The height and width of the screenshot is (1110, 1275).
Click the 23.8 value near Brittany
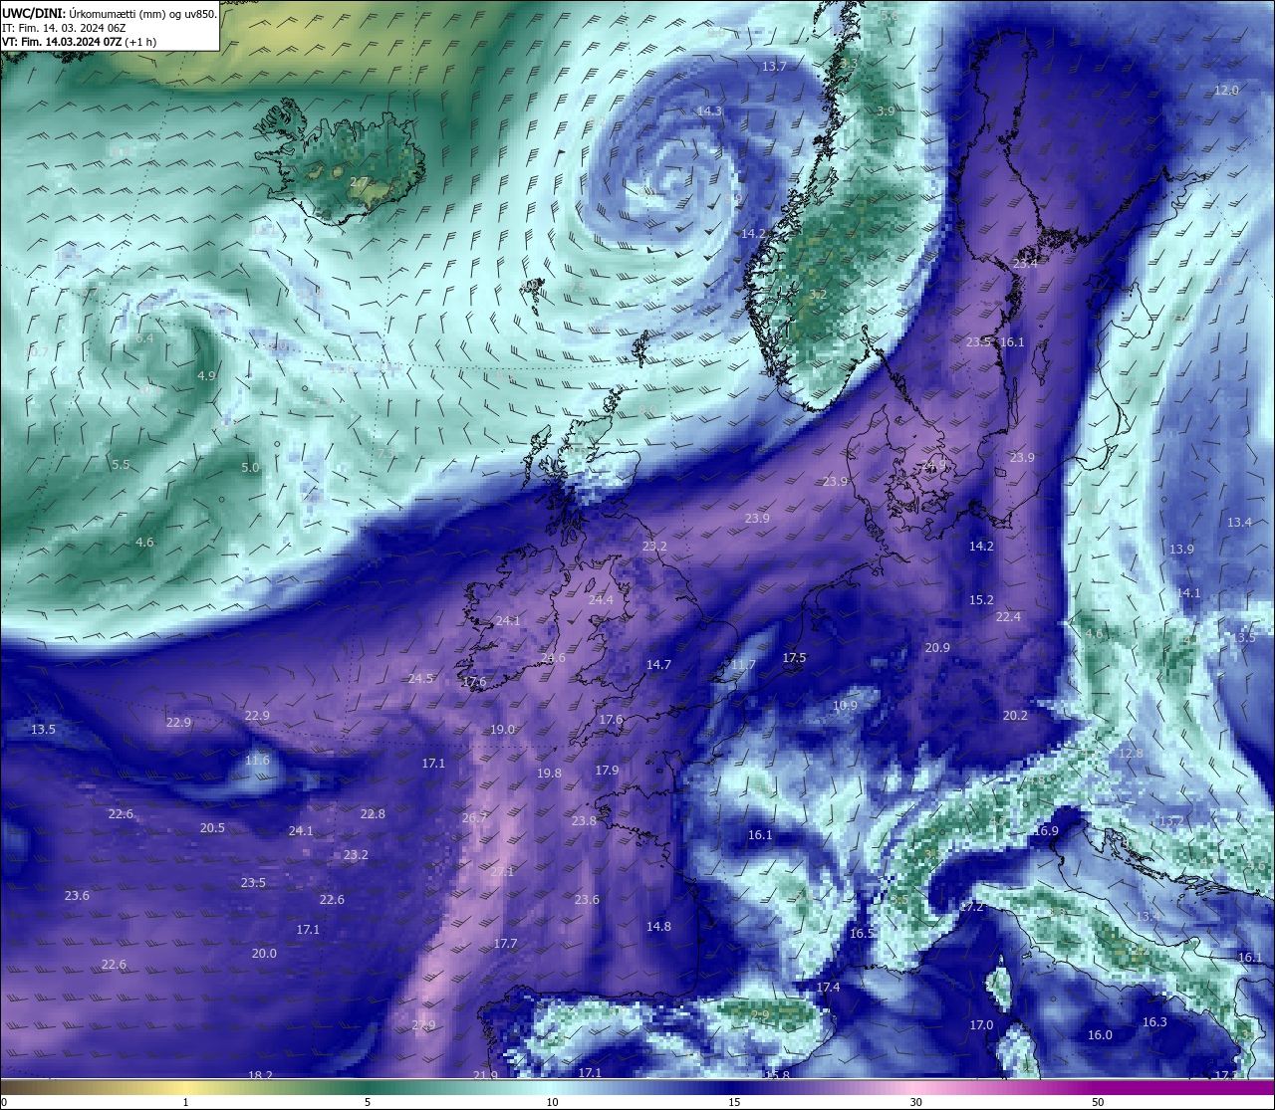point(584,820)
